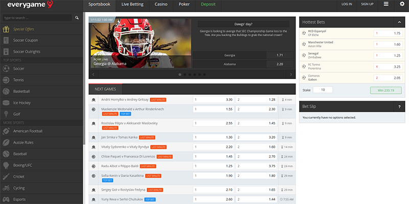Click the Boxing/UFC glove icon

click(6, 165)
